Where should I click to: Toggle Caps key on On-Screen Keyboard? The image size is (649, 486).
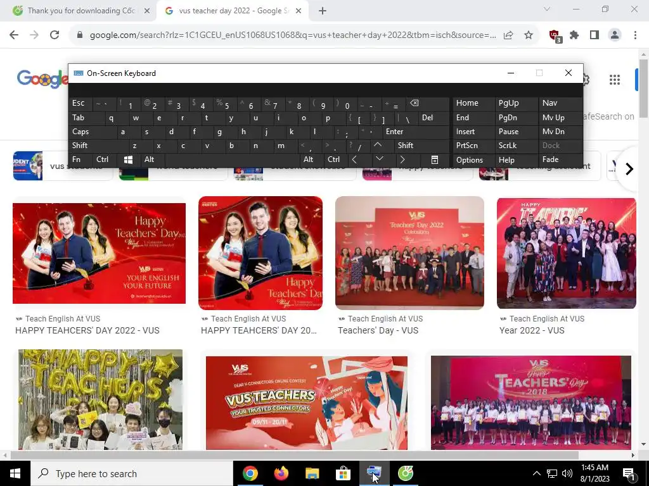click(x=93, y=132)
